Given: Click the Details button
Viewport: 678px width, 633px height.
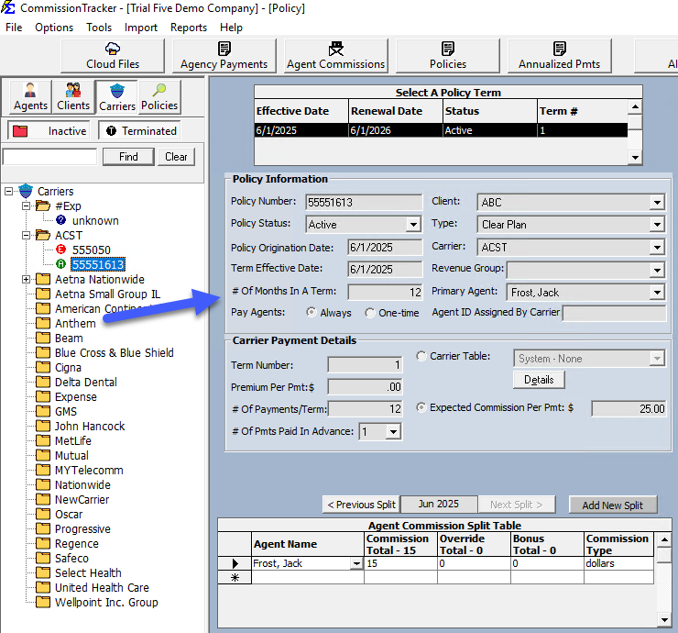Looking at the screenshot, I should (539, 380).
